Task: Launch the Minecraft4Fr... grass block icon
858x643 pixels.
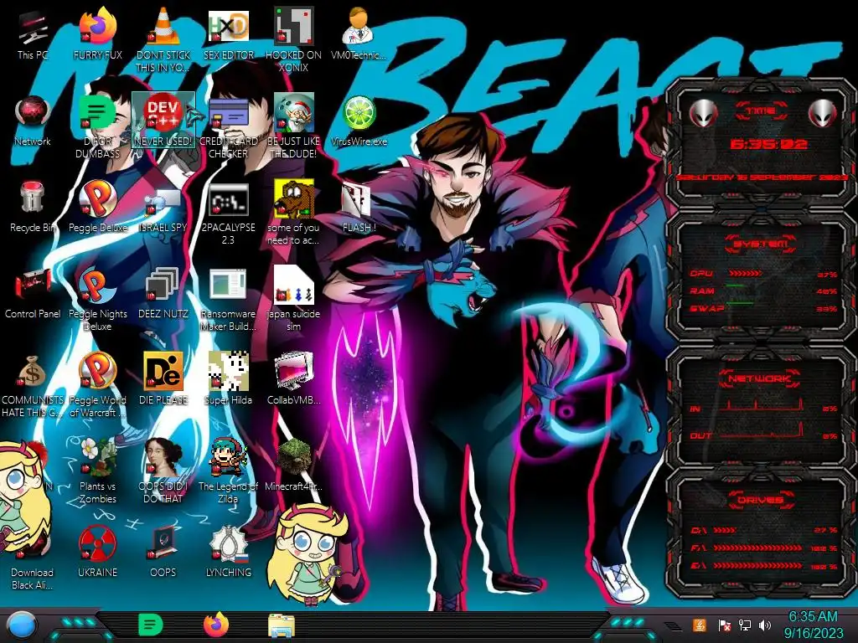Action: click(x=293, y=466)
